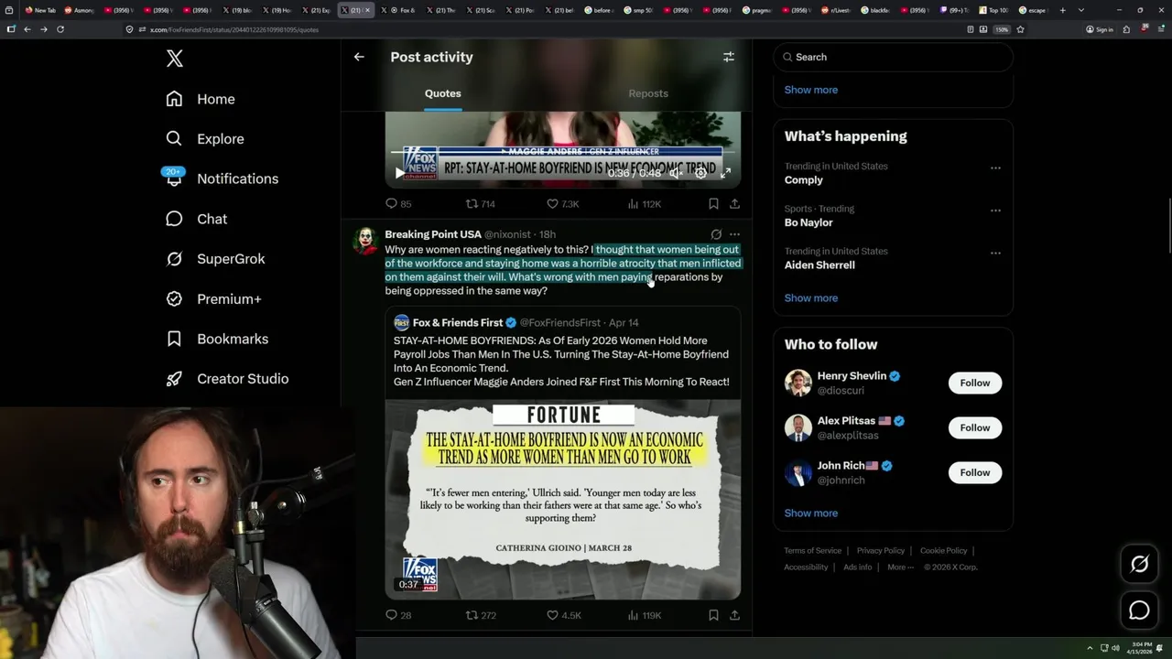The height and width of the screenshot is (659, 1172).
Task: Expand the More footer menu
Action: click(899, 567)
